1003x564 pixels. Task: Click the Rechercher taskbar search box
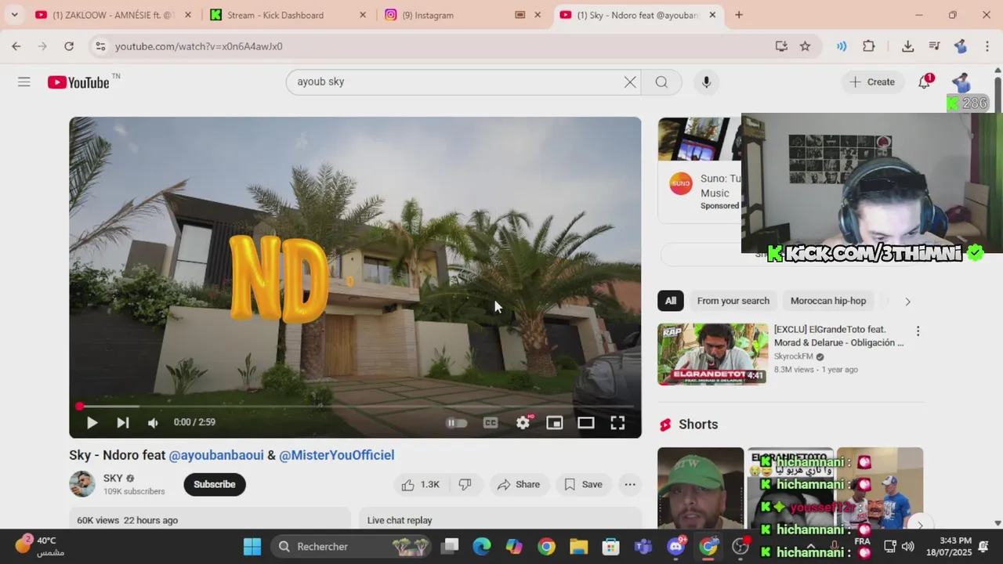(351, 547)
